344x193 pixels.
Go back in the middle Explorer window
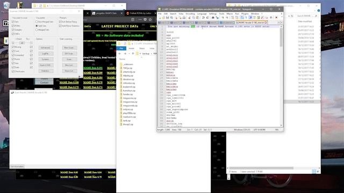120,54
